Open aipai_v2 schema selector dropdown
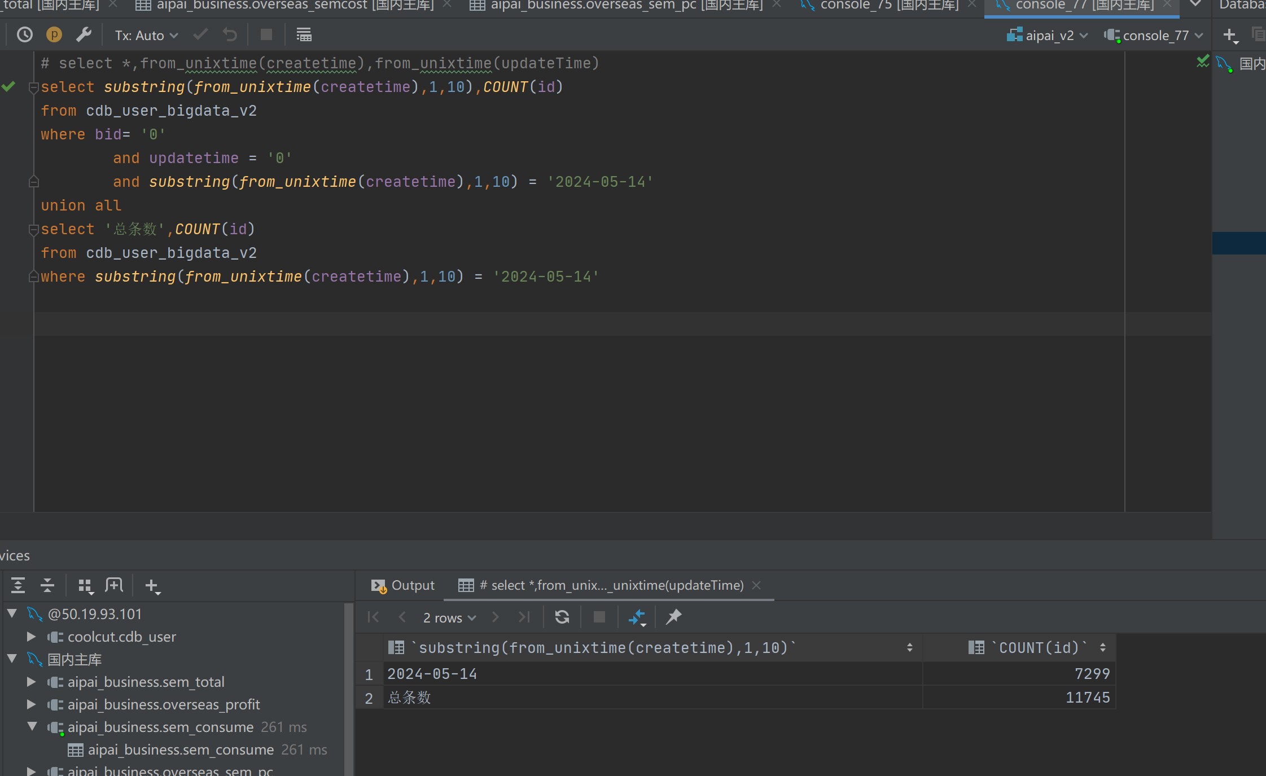The width and height of the screenshot is (1266, 776). click(x=1047, y=36)
